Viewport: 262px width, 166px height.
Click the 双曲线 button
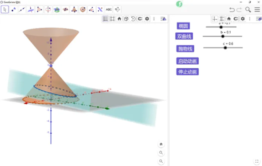click(184, 36)
